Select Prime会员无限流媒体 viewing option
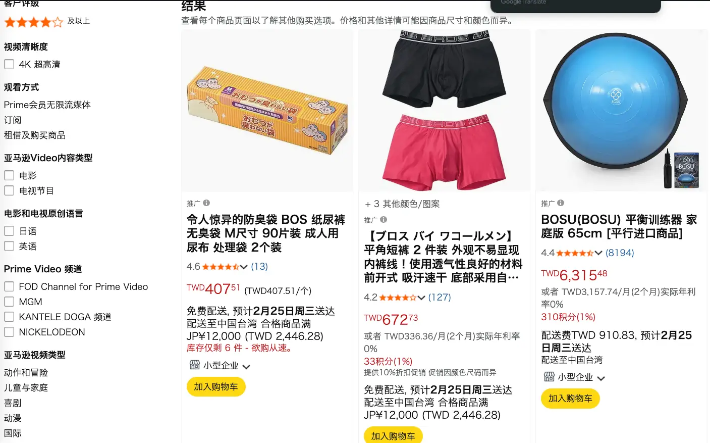This screenshot has width=710, height=443. click(47, 105)
